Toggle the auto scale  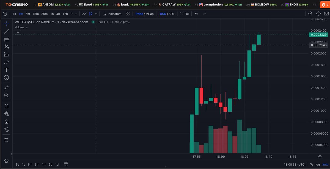coord(325,164)
